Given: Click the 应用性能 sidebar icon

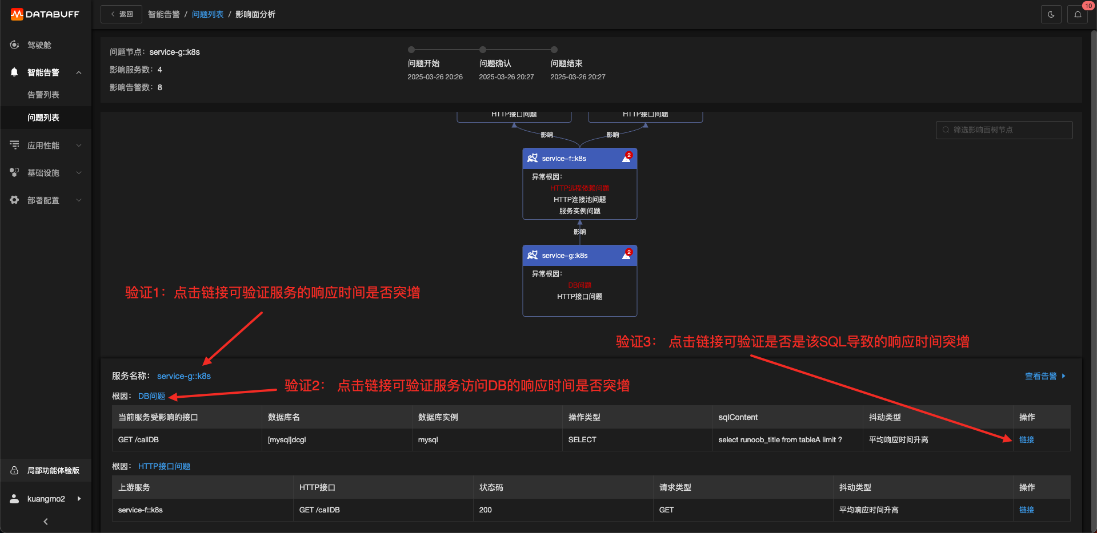Looking at the screenshot, I should [x=14, y=145].
